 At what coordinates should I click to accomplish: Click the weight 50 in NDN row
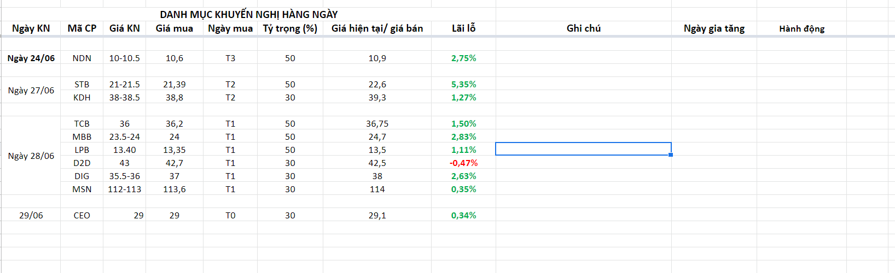coord(290,58)
